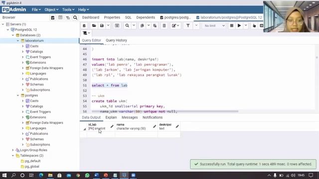Switch to the Dashboard tab
The image size is (319, 179).
[91, 17]
